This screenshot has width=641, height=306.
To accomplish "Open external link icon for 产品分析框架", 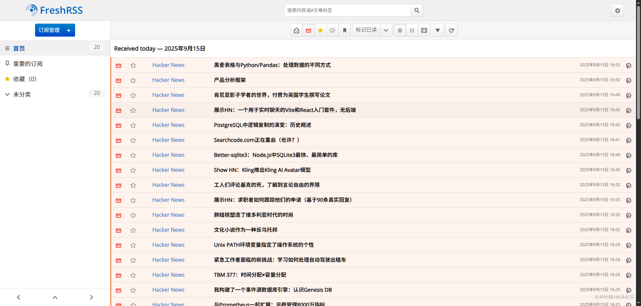I will point(628,80).
